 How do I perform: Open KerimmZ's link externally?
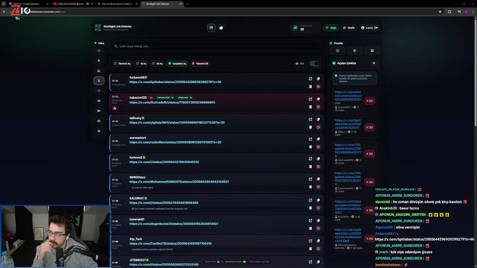point(310,159)
